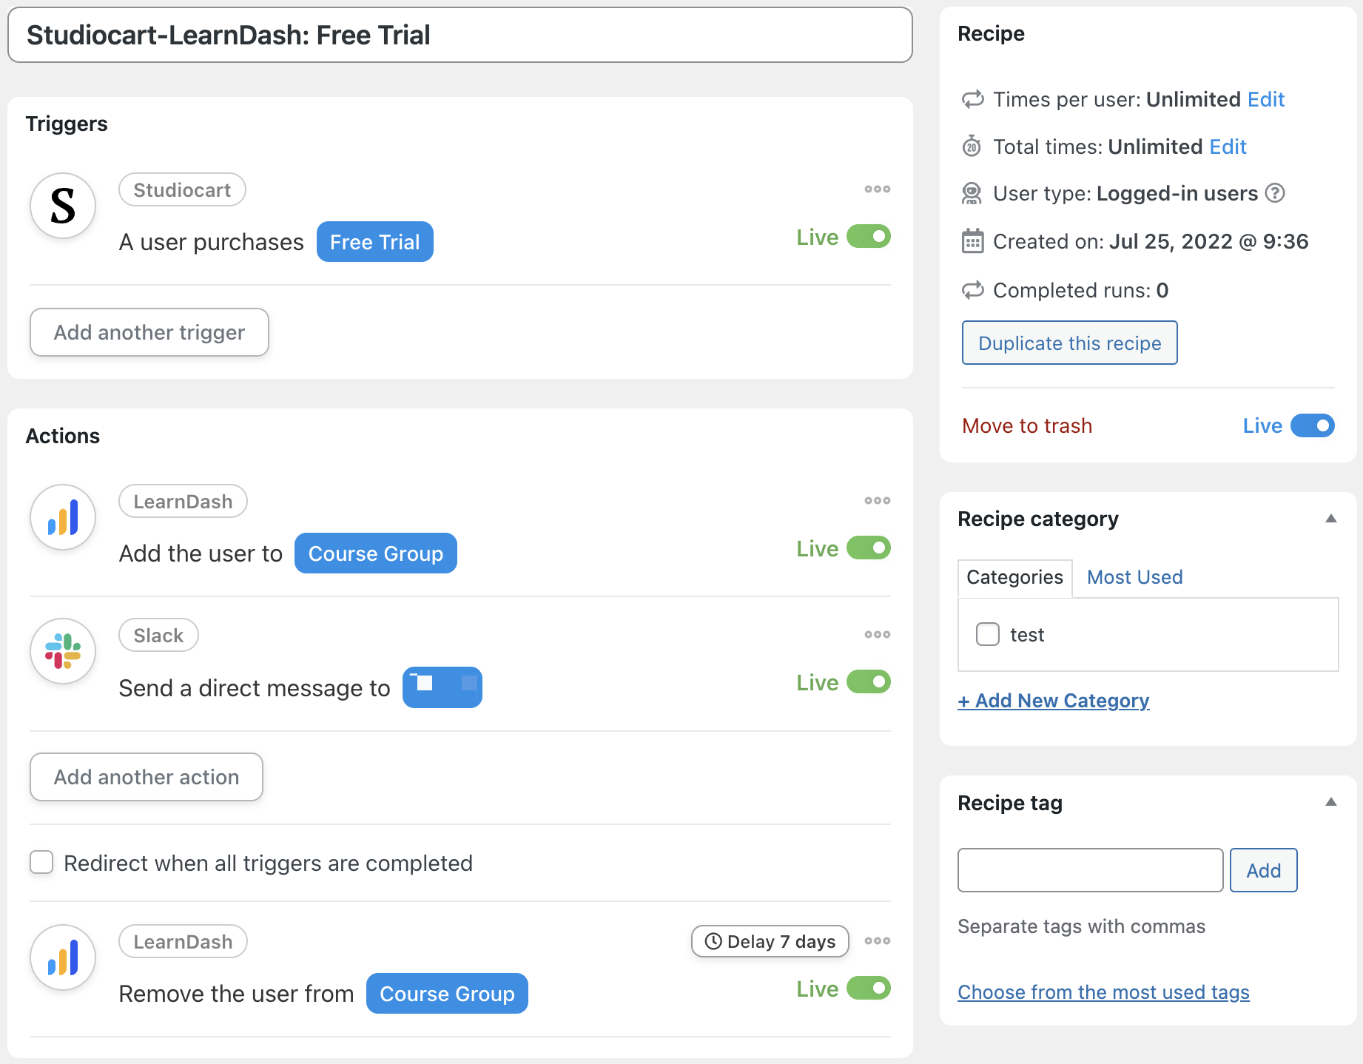Open the three-dot menu for Studiocart trigger
This screenshot has width=1363, height=1064.
pos(877,189)
